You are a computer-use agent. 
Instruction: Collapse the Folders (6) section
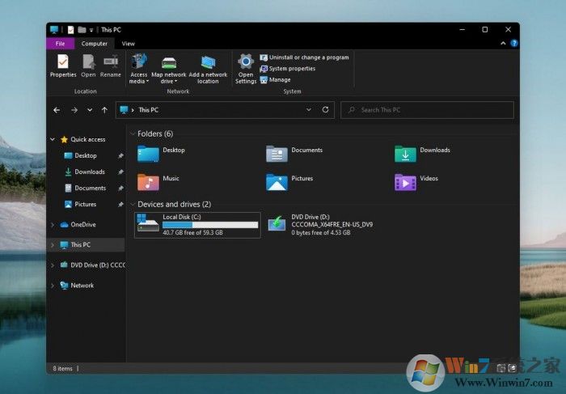coord(133,133)
